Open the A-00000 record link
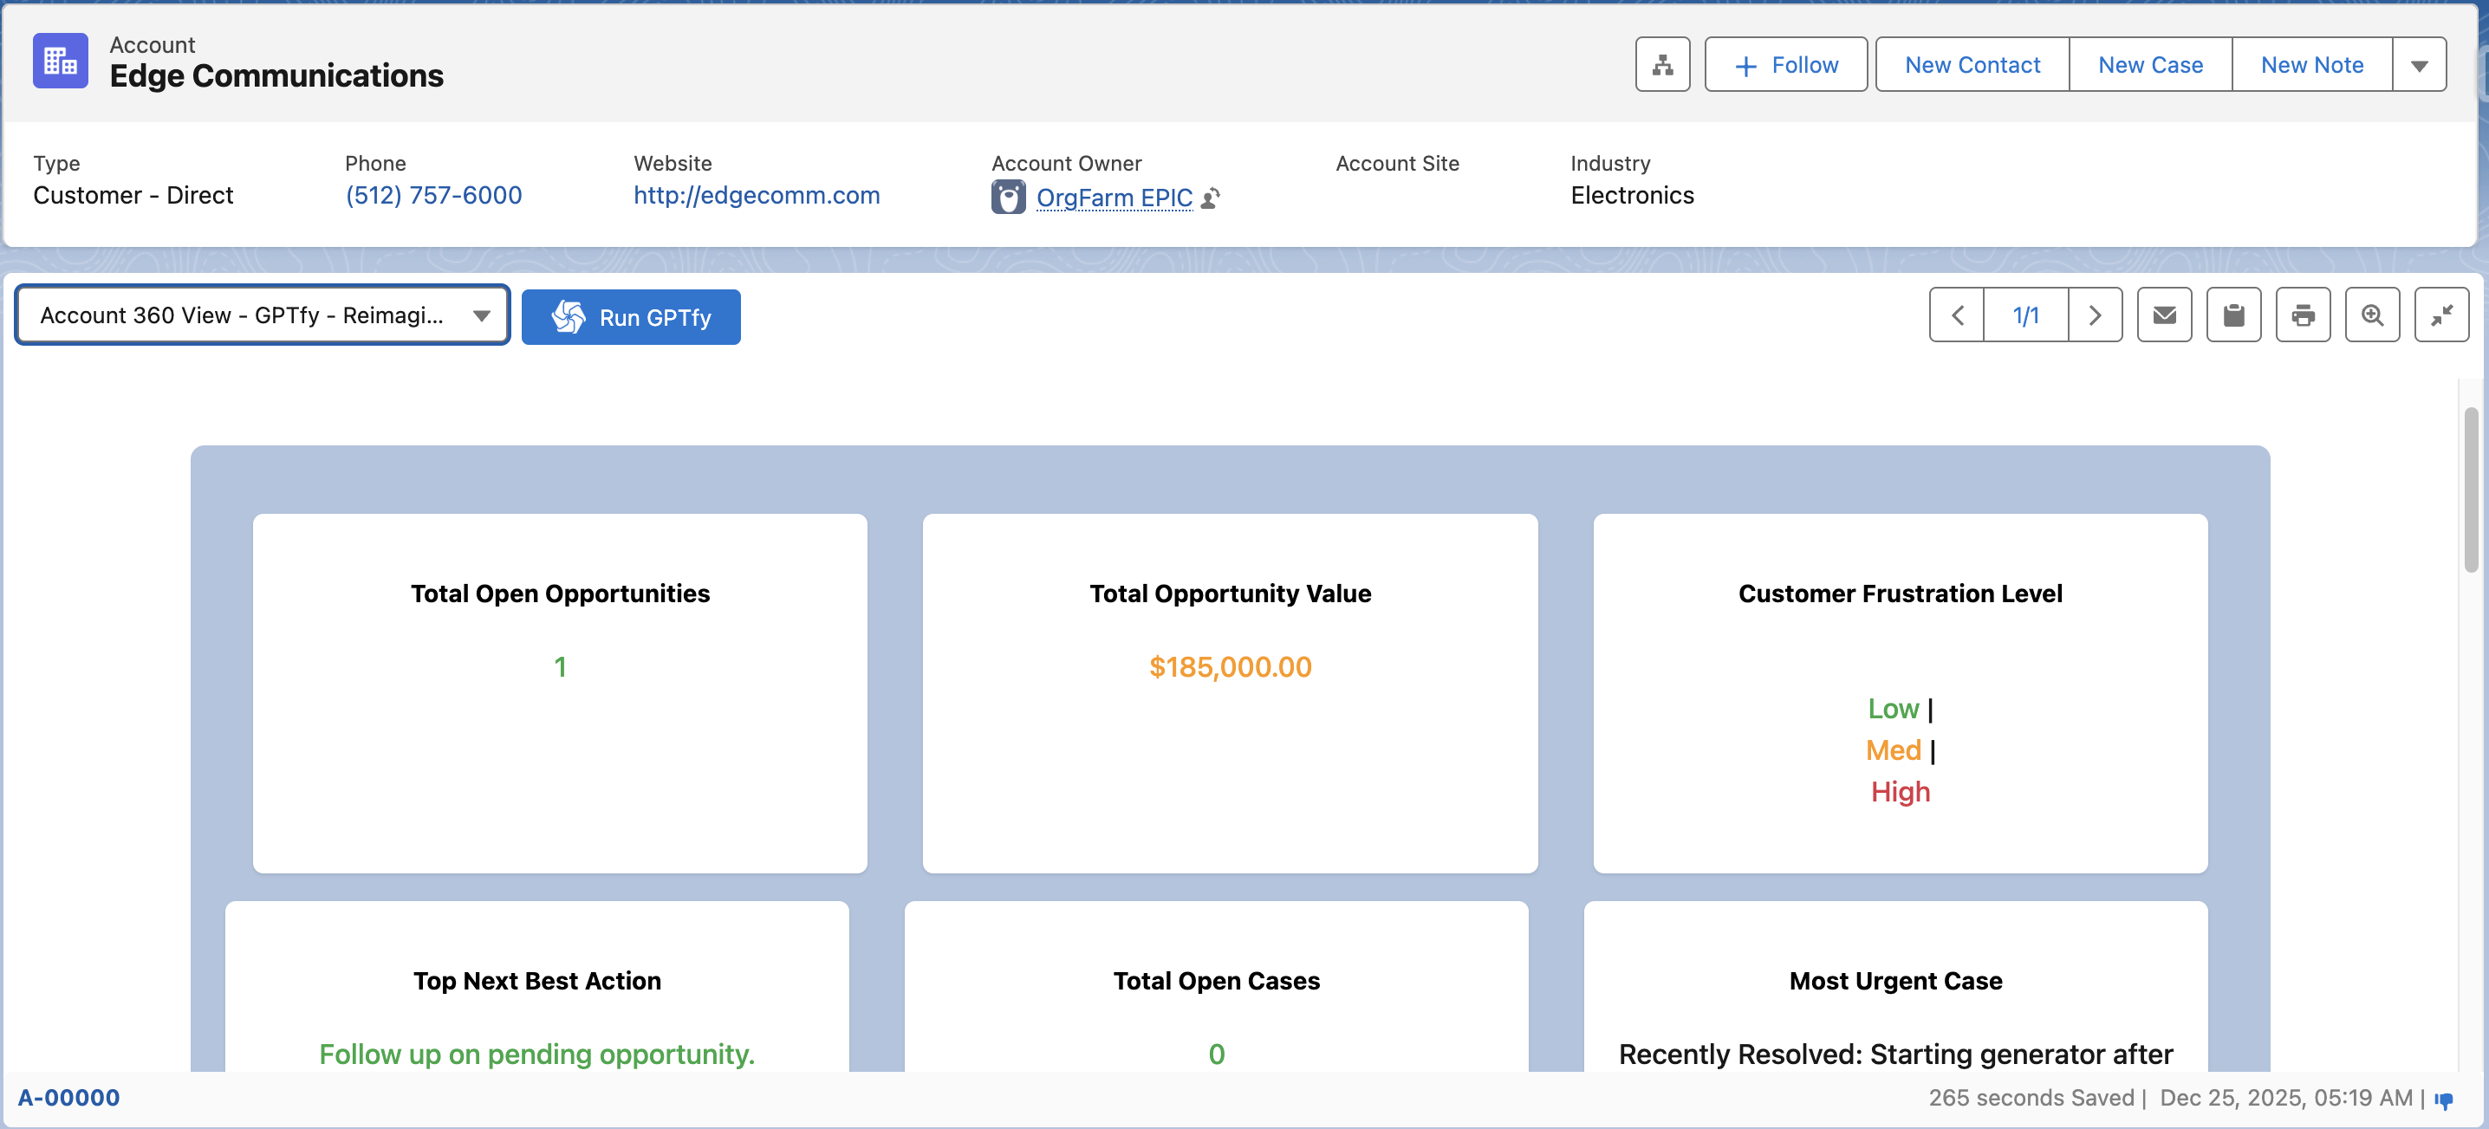The height and width of the screenshot is (1129, 2489). tap(68, 1097)
